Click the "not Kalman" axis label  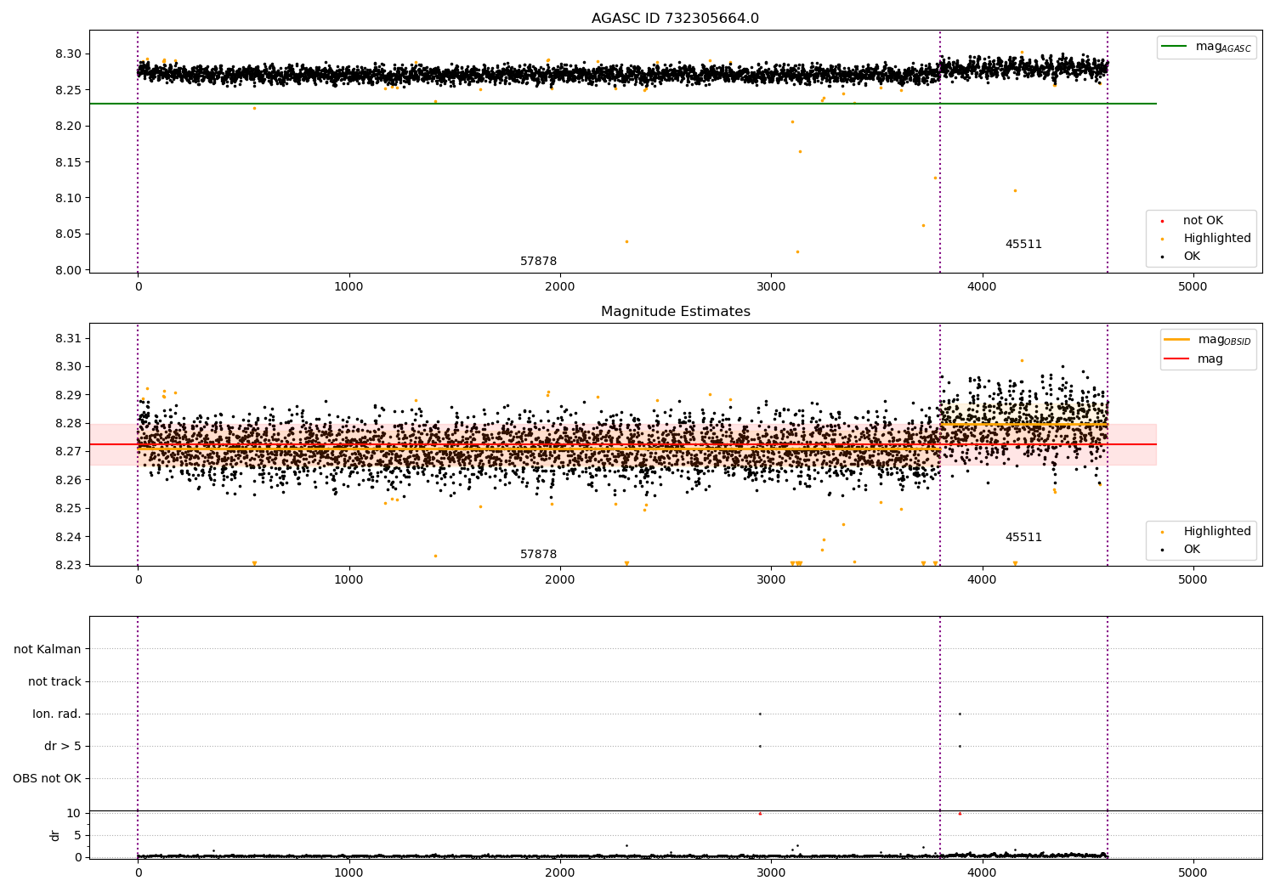tap(48, 650)
